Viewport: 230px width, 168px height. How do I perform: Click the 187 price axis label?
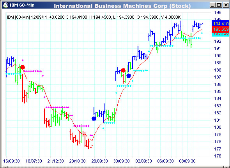[218, 77]
